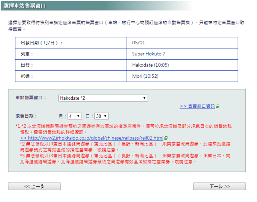
Task: Go back with the << 上一步 button
Action: 34,186
